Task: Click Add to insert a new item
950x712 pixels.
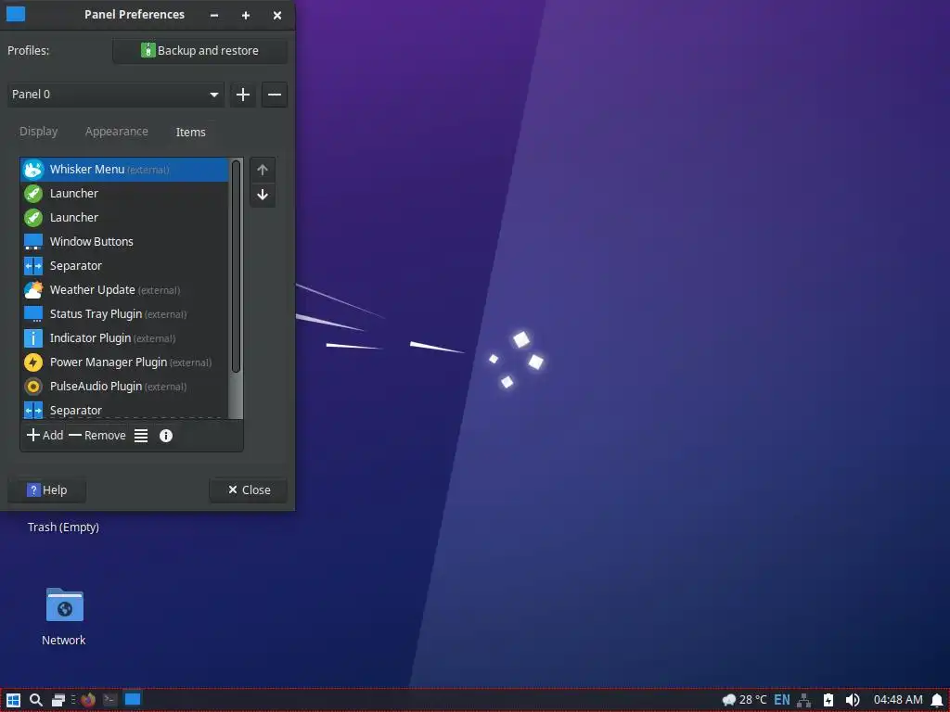Action: pos(45,436)
